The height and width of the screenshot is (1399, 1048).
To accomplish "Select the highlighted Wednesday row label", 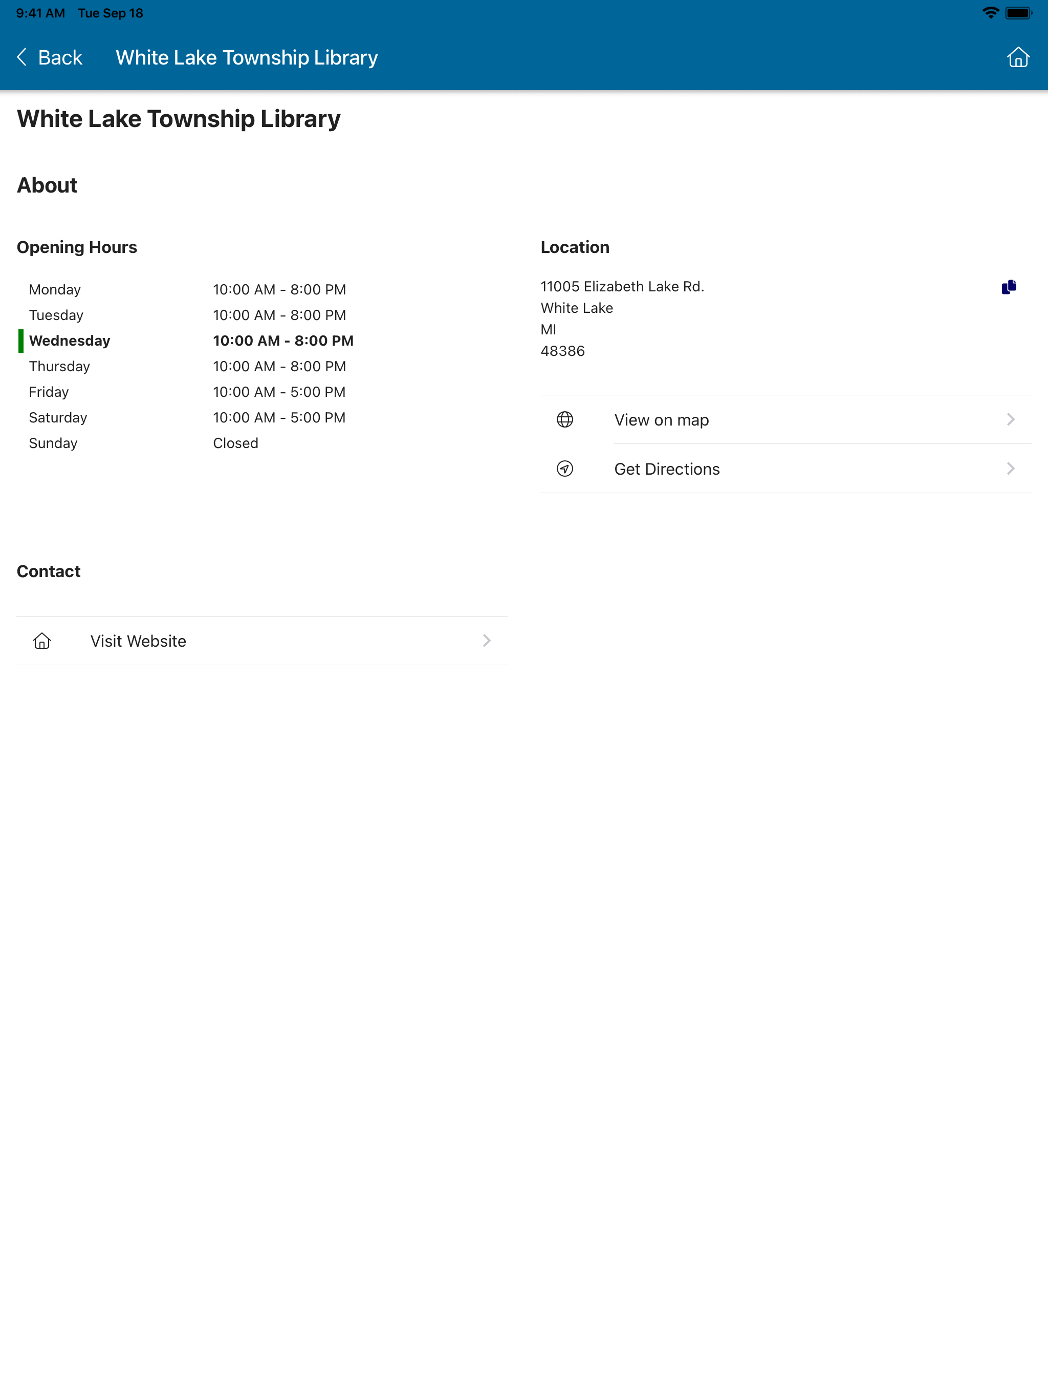I will point(70,341).
